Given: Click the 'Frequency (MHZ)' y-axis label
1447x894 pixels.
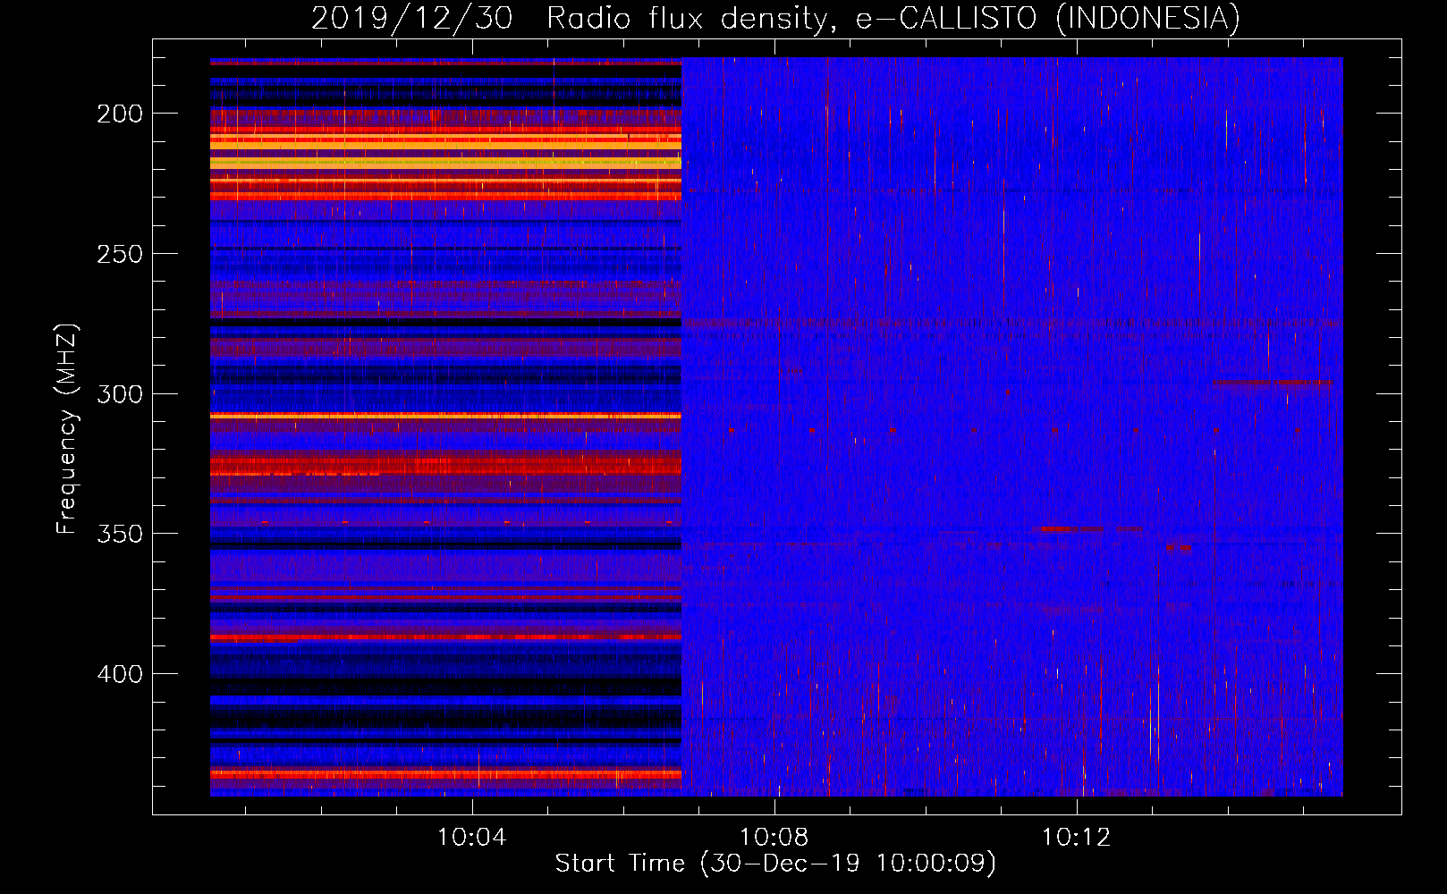Looking at the screenshot, I should [67, 428].
